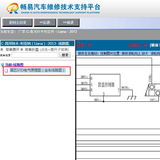Expand the menu via 菜单展开
160x160 pixels.
(13, 50)
